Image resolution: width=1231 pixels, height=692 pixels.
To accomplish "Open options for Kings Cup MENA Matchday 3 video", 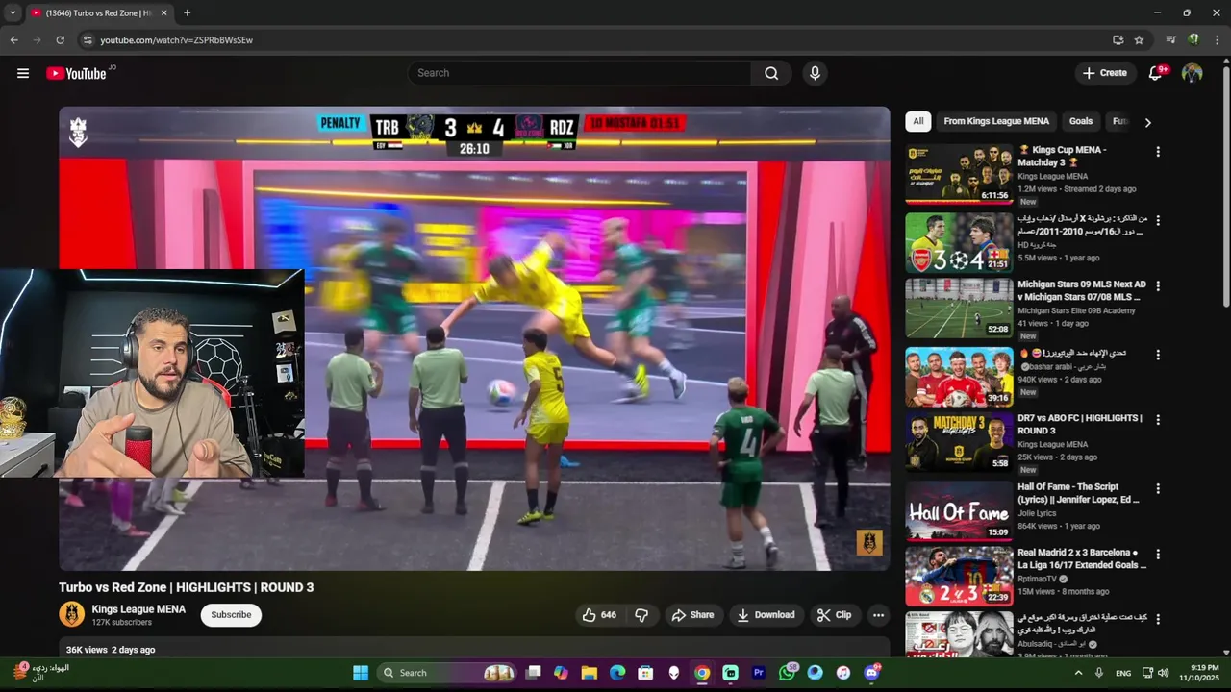I will click(1158, 152).
